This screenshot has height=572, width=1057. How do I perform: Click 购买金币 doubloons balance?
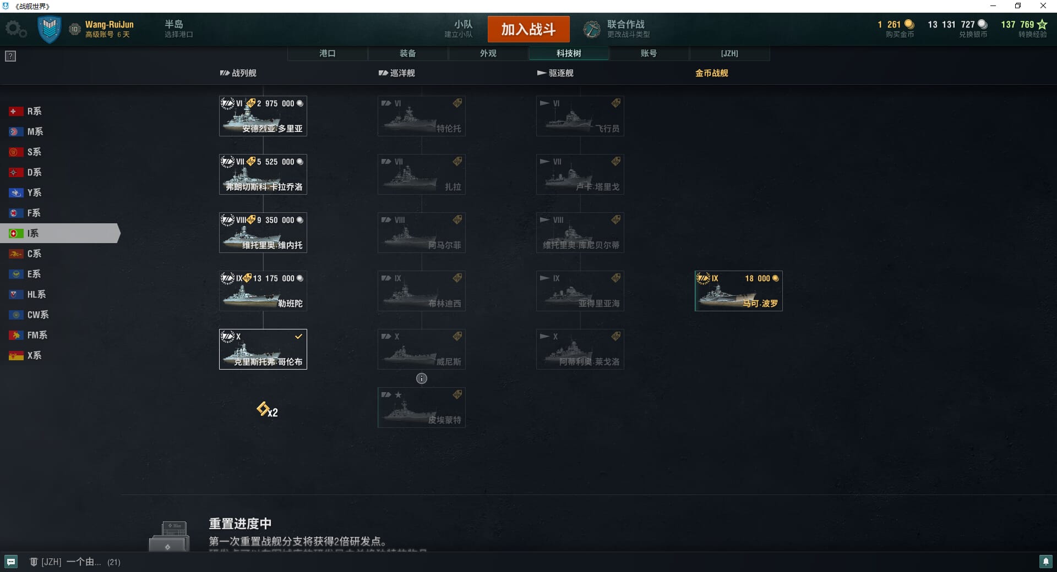tap(896, 29)
